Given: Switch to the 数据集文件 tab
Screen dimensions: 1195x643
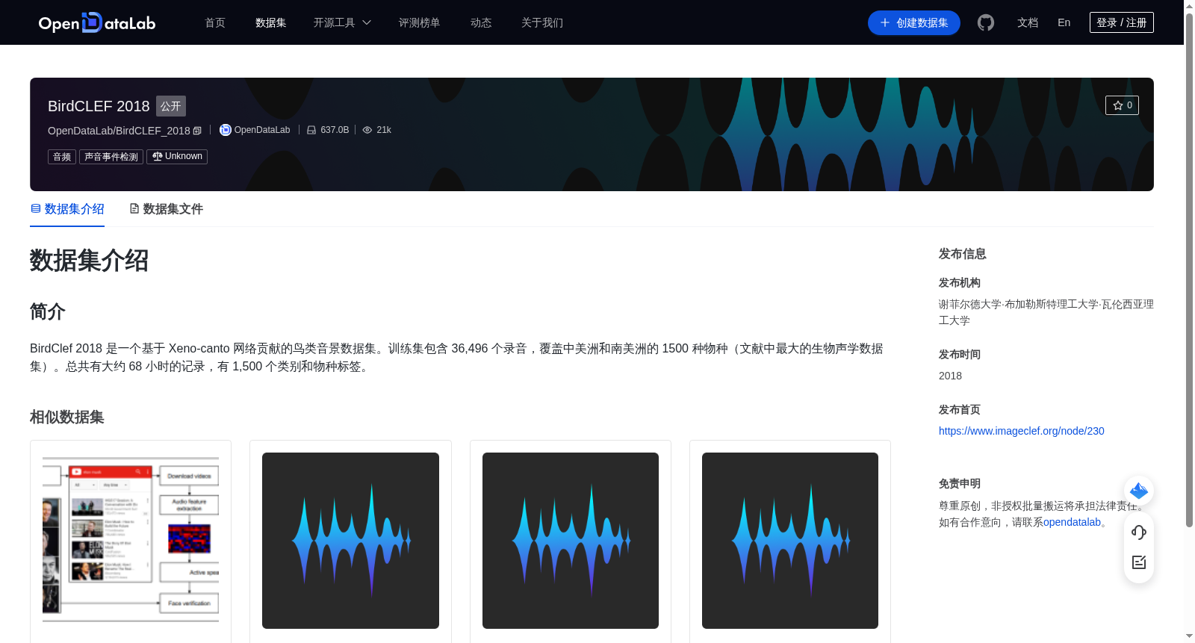Looking at the screenshot, I should click(166, 209).
